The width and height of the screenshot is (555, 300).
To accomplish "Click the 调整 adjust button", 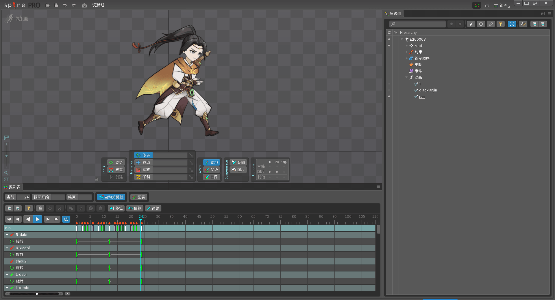I will (153, 208).
